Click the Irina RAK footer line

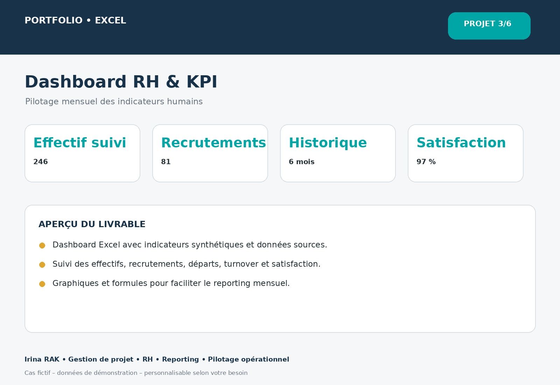157,359
